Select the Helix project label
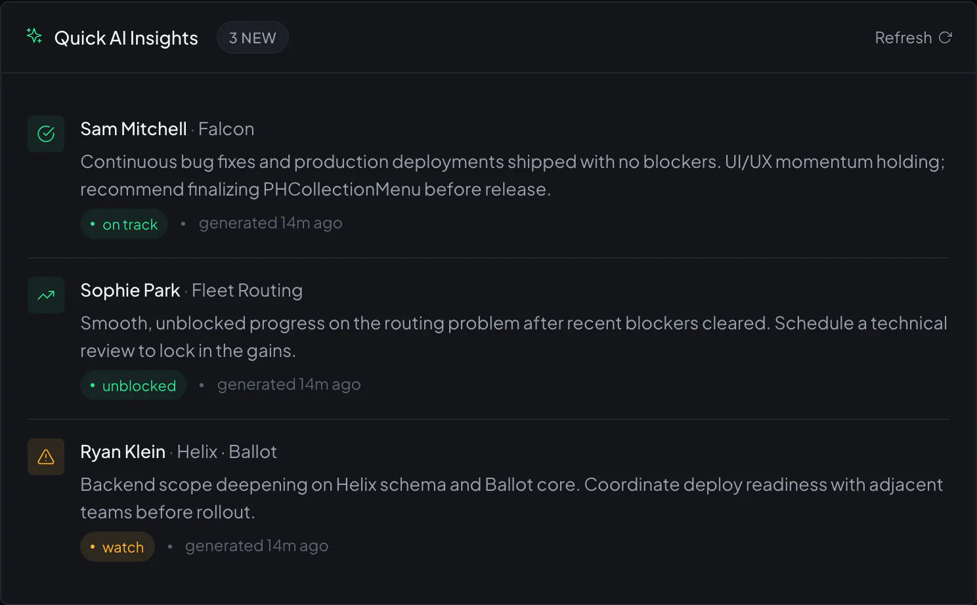Viewport: 977px width, 605px height. 197,451
